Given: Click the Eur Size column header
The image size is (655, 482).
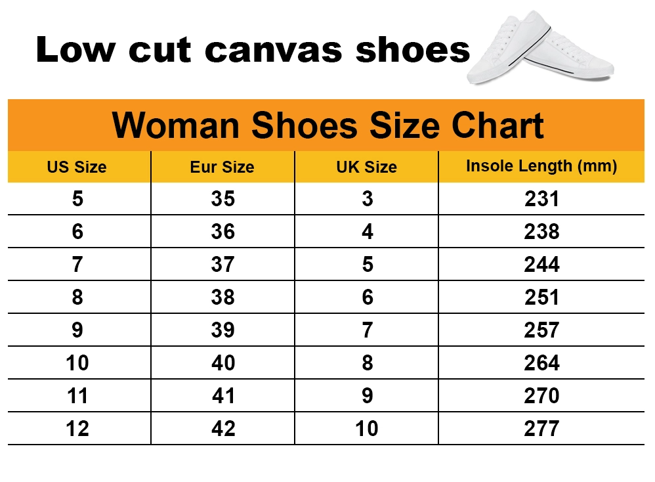Looking at the screenshot, I should pos(222,167).
